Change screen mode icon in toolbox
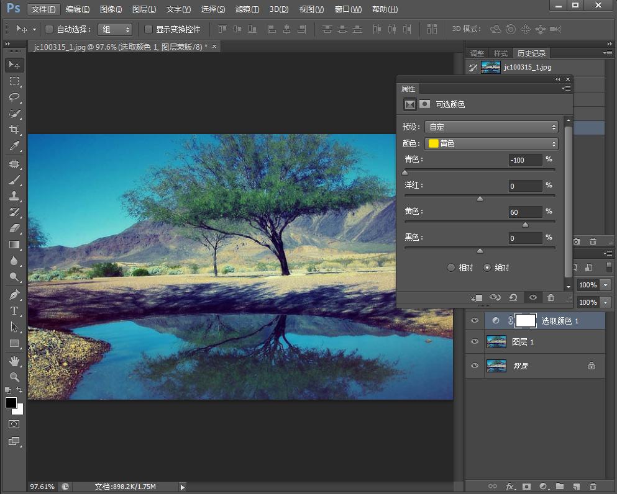The image size is (617, 494). [x=14, y=441]
